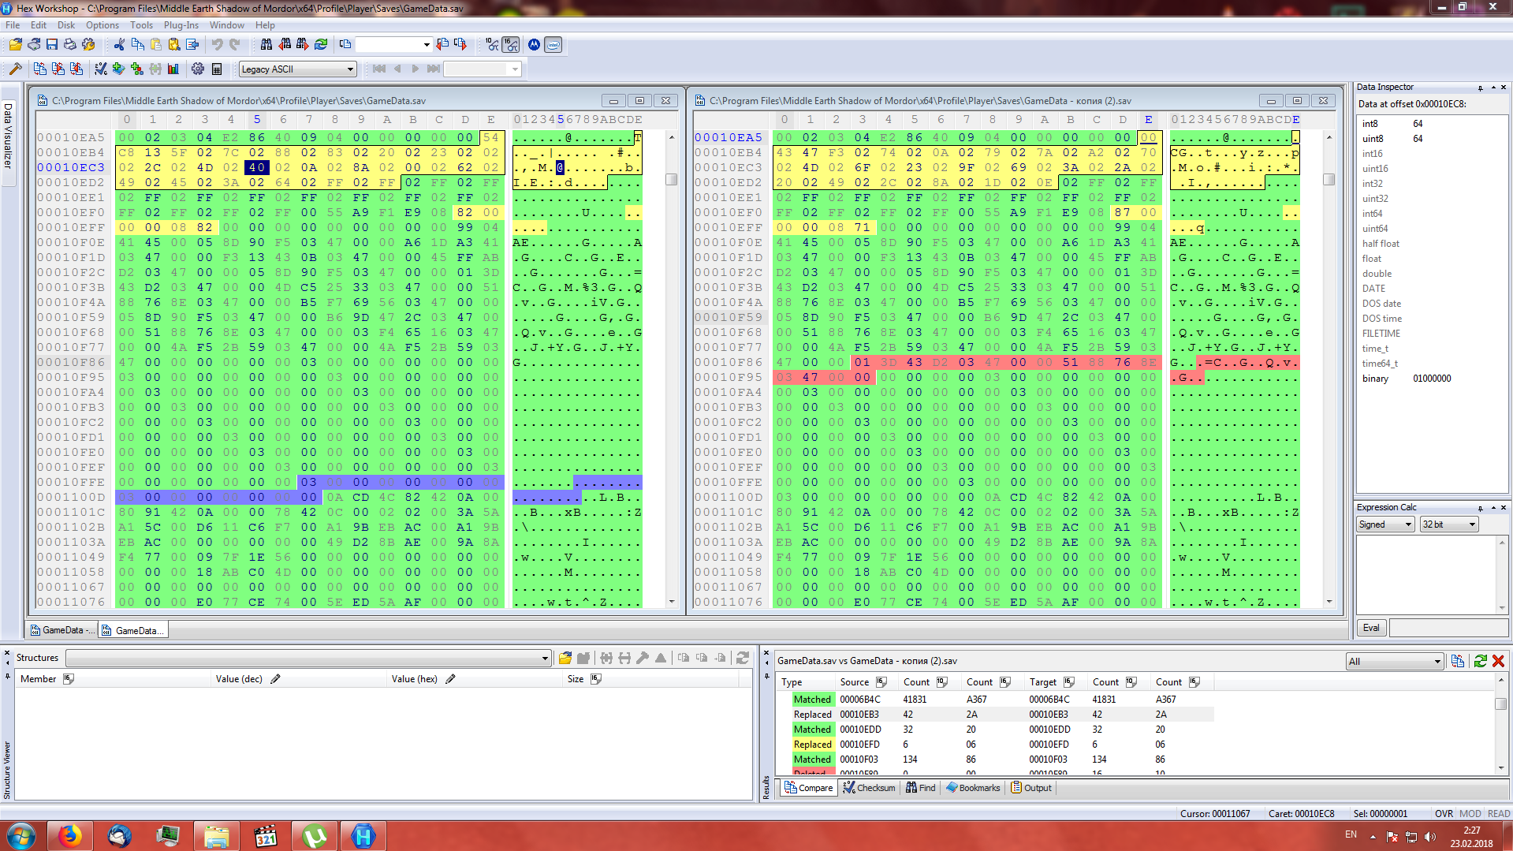Image resolution: width=1513 pixels, height=851 pixels.
Task: Select the Replaced row at 00010EB3
Action: click(995, 715)
